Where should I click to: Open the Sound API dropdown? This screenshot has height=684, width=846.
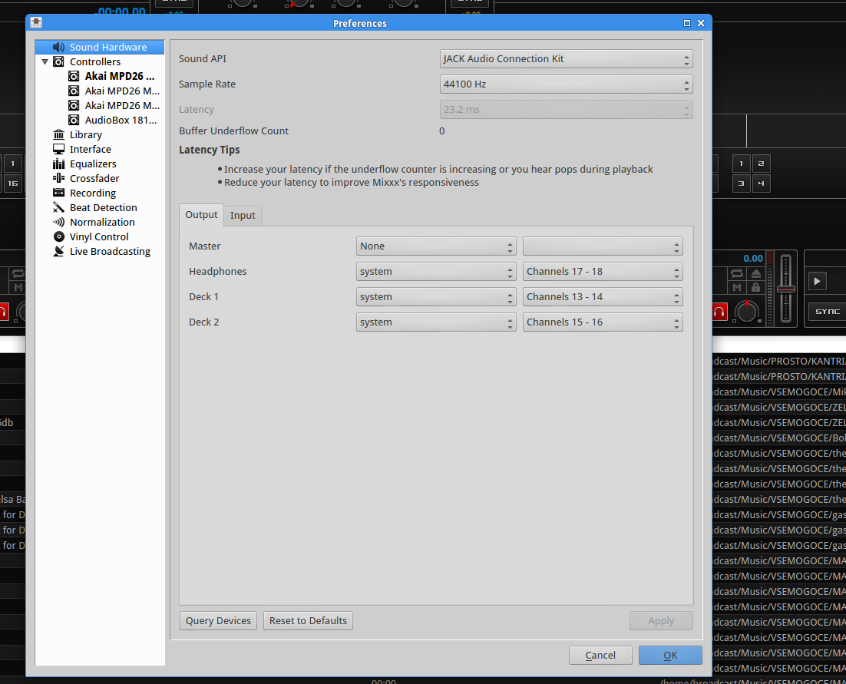[566, 59]
